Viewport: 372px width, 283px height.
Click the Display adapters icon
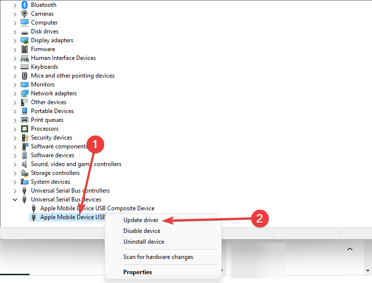25,41
